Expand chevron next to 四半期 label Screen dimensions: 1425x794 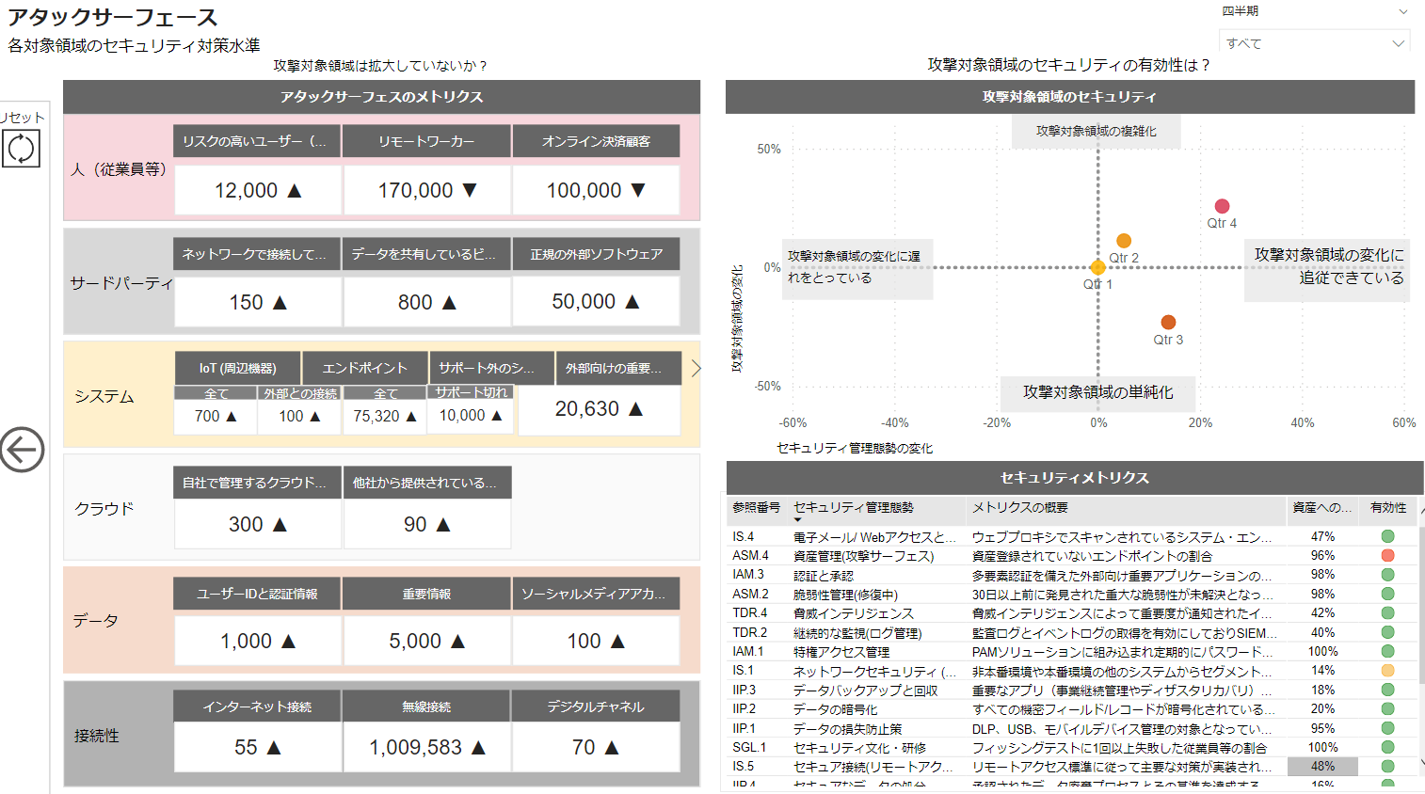tap(1402, 12)
